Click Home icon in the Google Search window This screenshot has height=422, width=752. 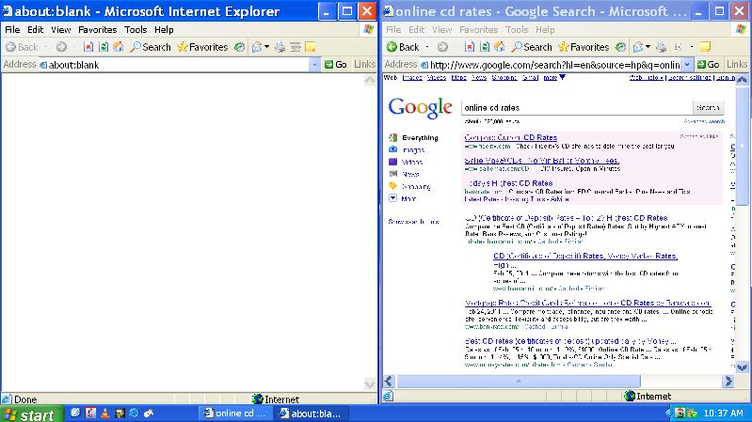tap(499, 47)
